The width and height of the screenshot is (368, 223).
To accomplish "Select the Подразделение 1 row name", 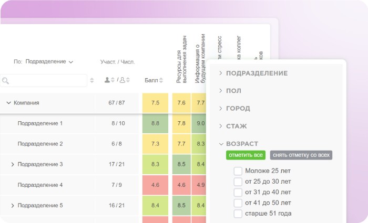I will (x=40, y=123).
